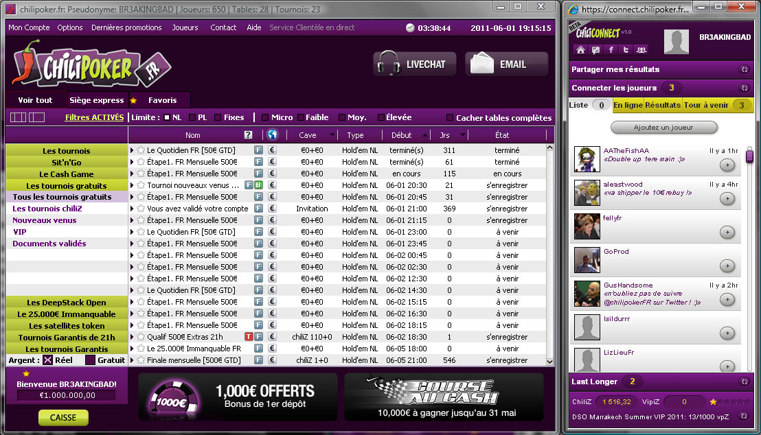Toggle the Réel money checkbox
Image resolution: width=761 pixels, height=435 pixels.
(47, 360)
